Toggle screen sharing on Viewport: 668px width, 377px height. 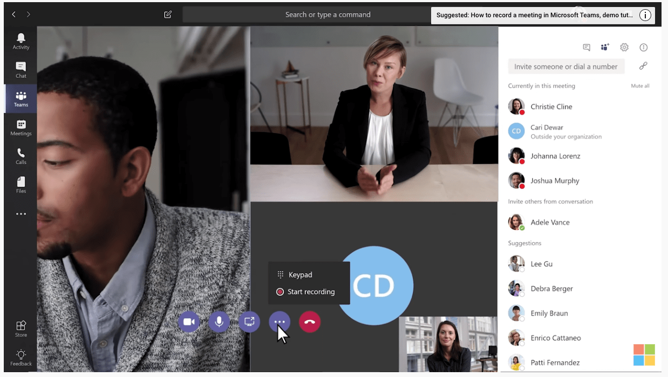click(249, 321)
